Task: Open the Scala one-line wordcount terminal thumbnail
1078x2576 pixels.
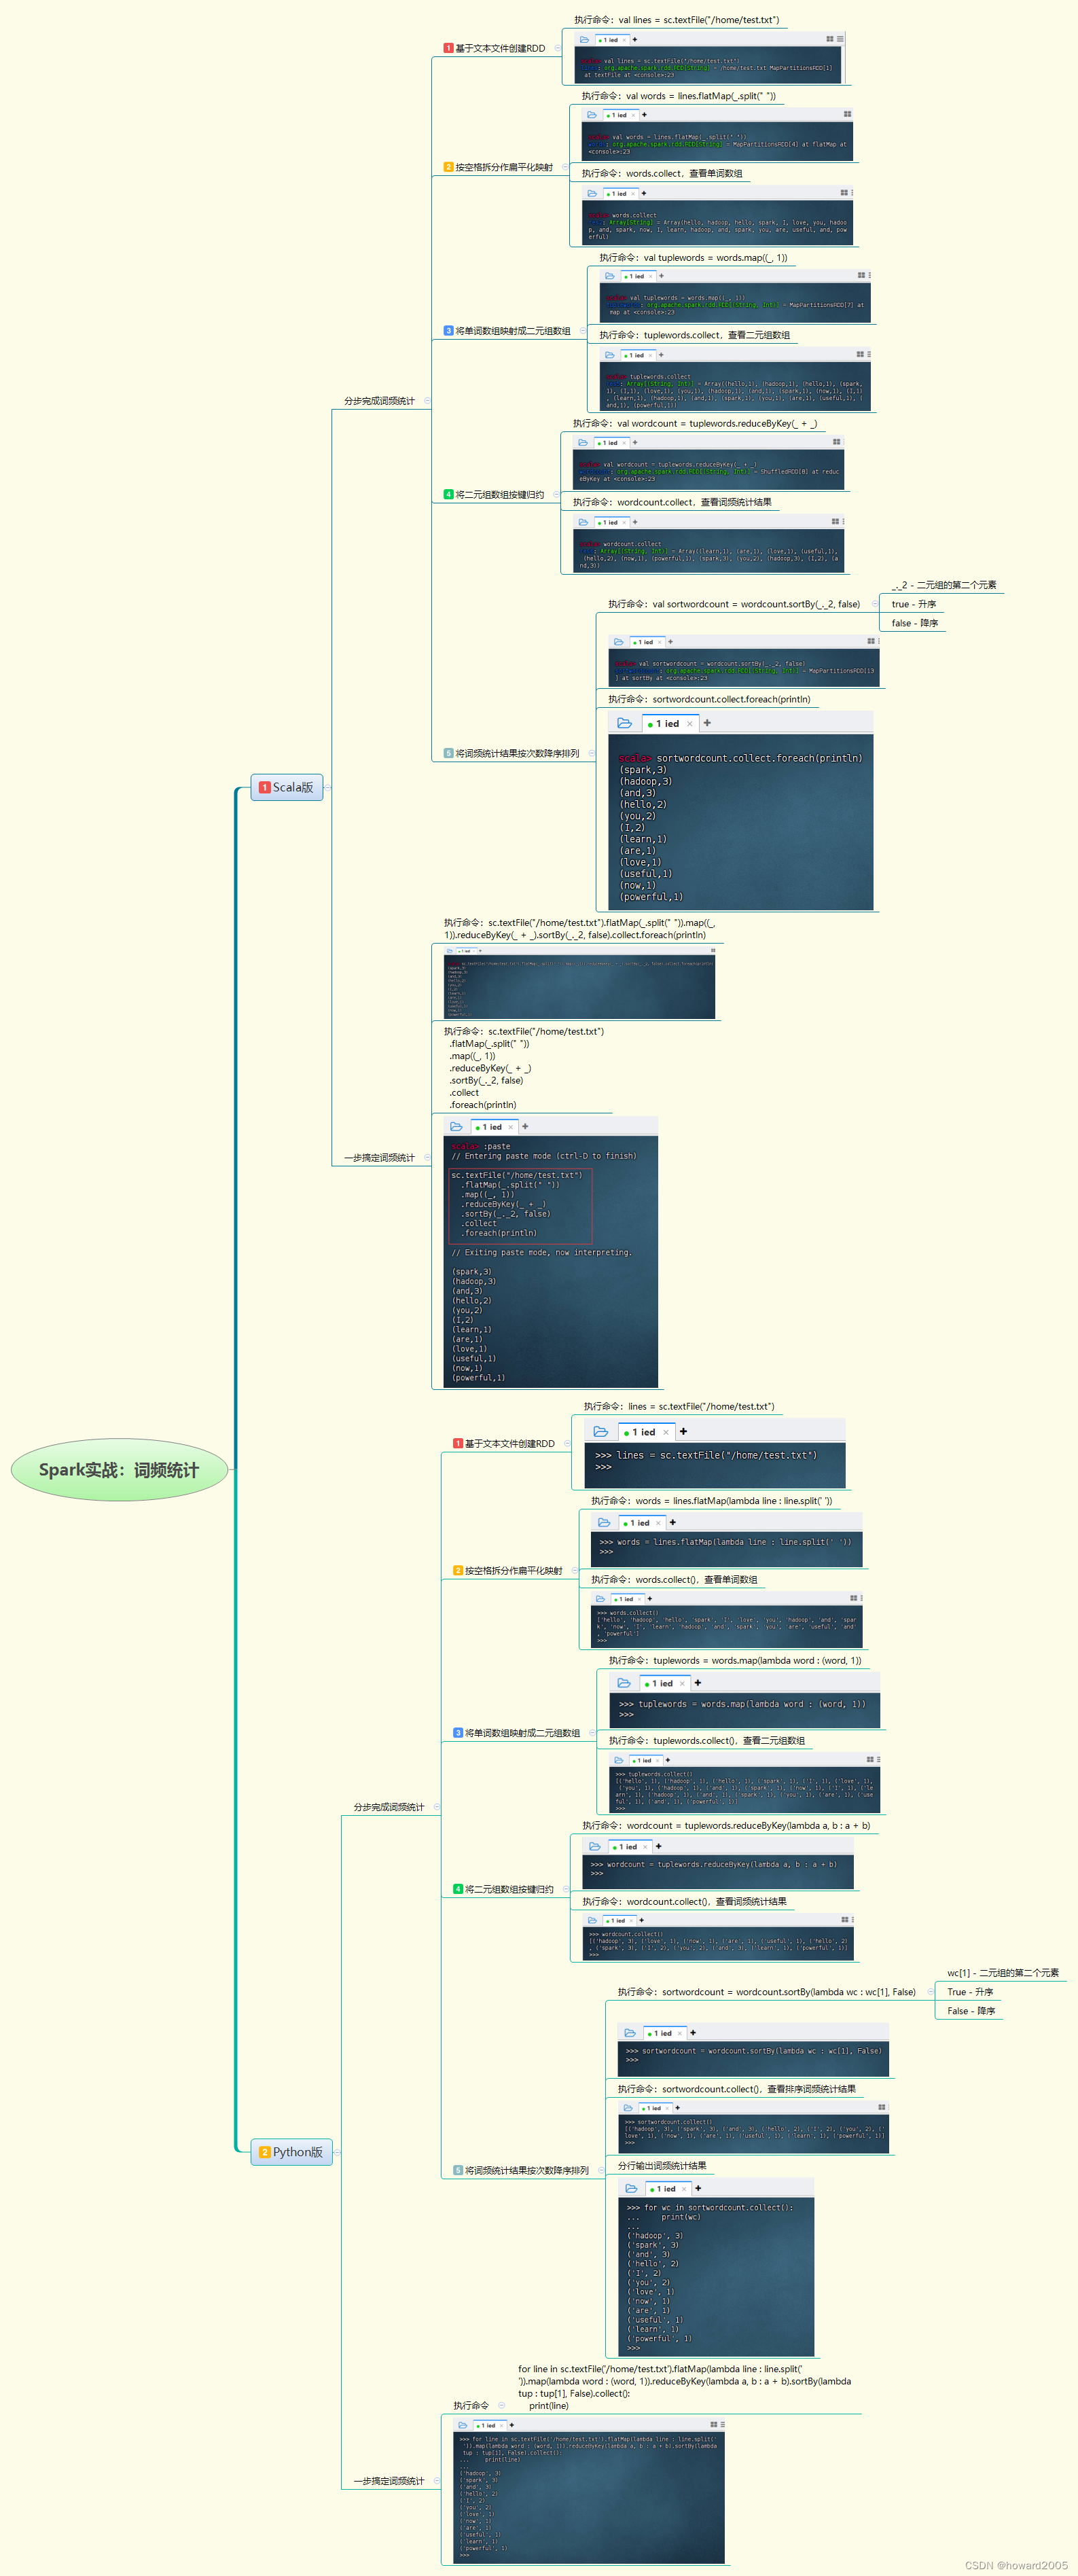Action: point(580,983)
